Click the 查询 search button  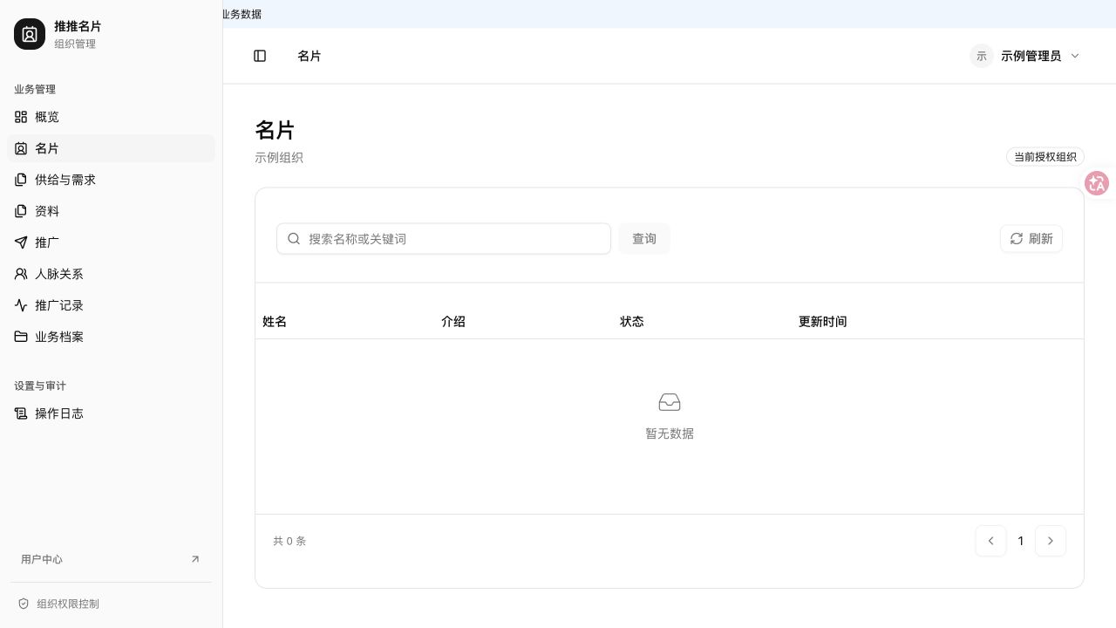644,239
